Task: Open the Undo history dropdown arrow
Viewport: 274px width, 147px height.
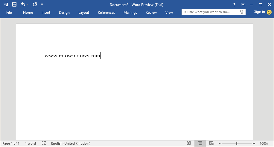Action: click(28, 4)
